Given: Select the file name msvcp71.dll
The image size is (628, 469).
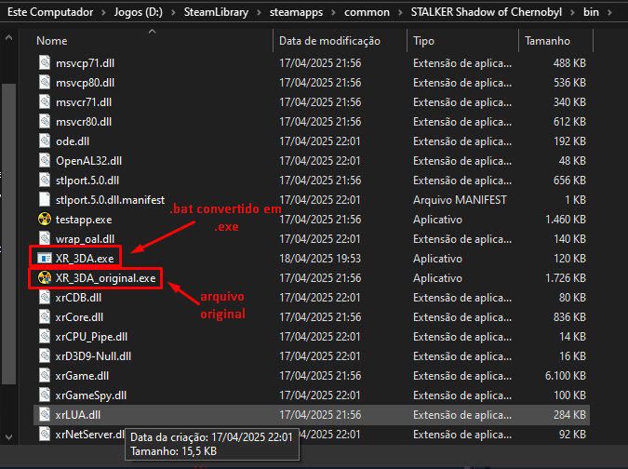Looking at the screenshot, I should 86,63.
